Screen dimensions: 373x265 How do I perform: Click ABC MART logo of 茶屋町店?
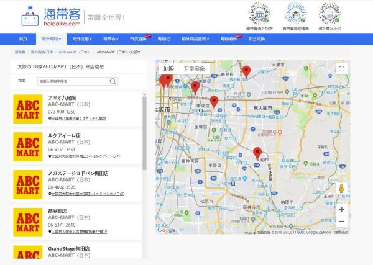pyautogui.click(x=28, y=222)
